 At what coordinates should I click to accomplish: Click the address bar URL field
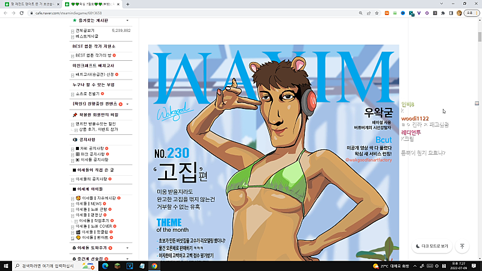point(181,13)
